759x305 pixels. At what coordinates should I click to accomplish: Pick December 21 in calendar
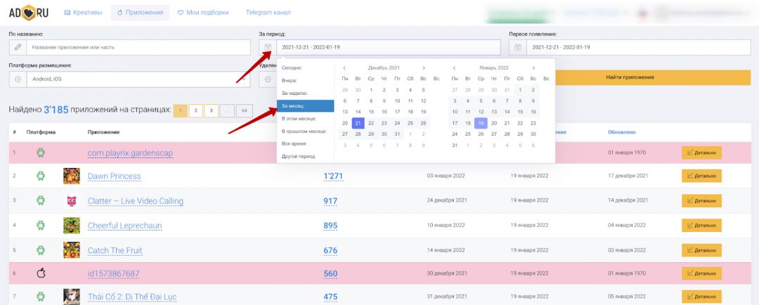[x=358, y=123]
